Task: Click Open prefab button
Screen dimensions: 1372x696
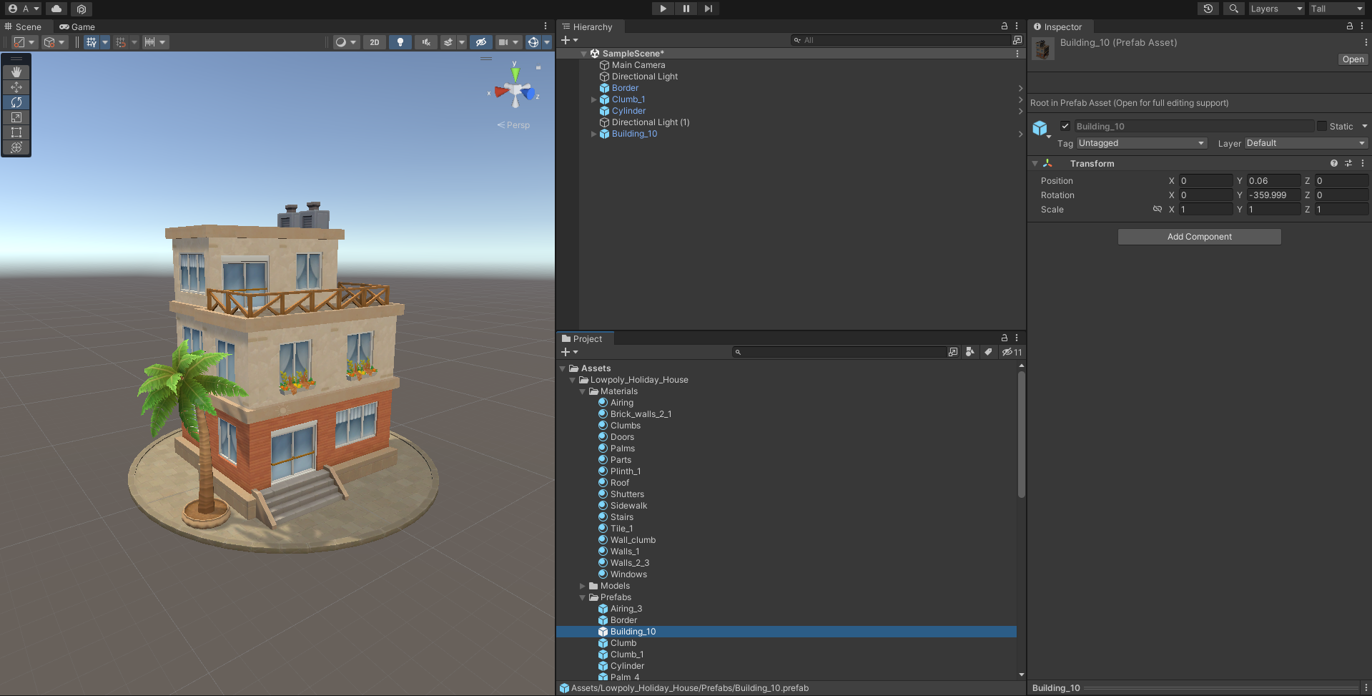Action: [1352, 59]
